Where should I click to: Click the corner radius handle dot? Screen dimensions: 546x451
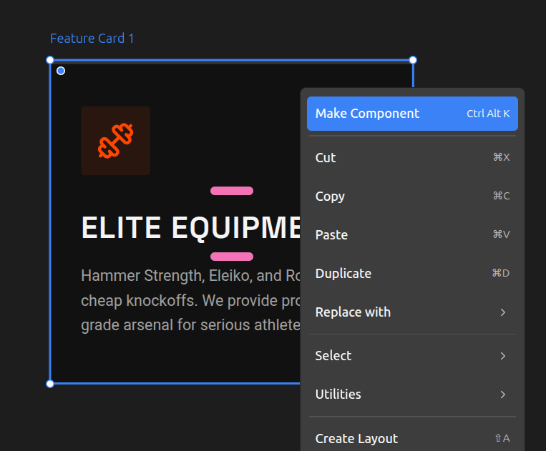tap(61, 71)
